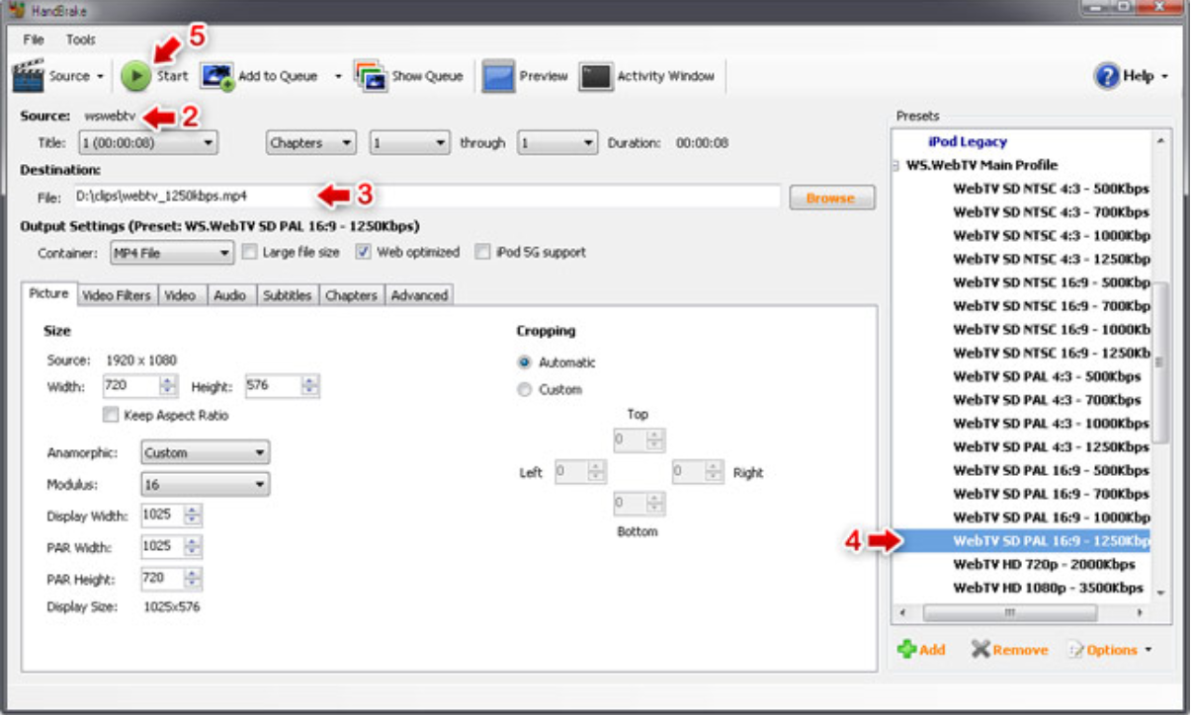Click the PAR Height stepper arrows
Viewport: 1192px width, 715px height.
point(193,579)
